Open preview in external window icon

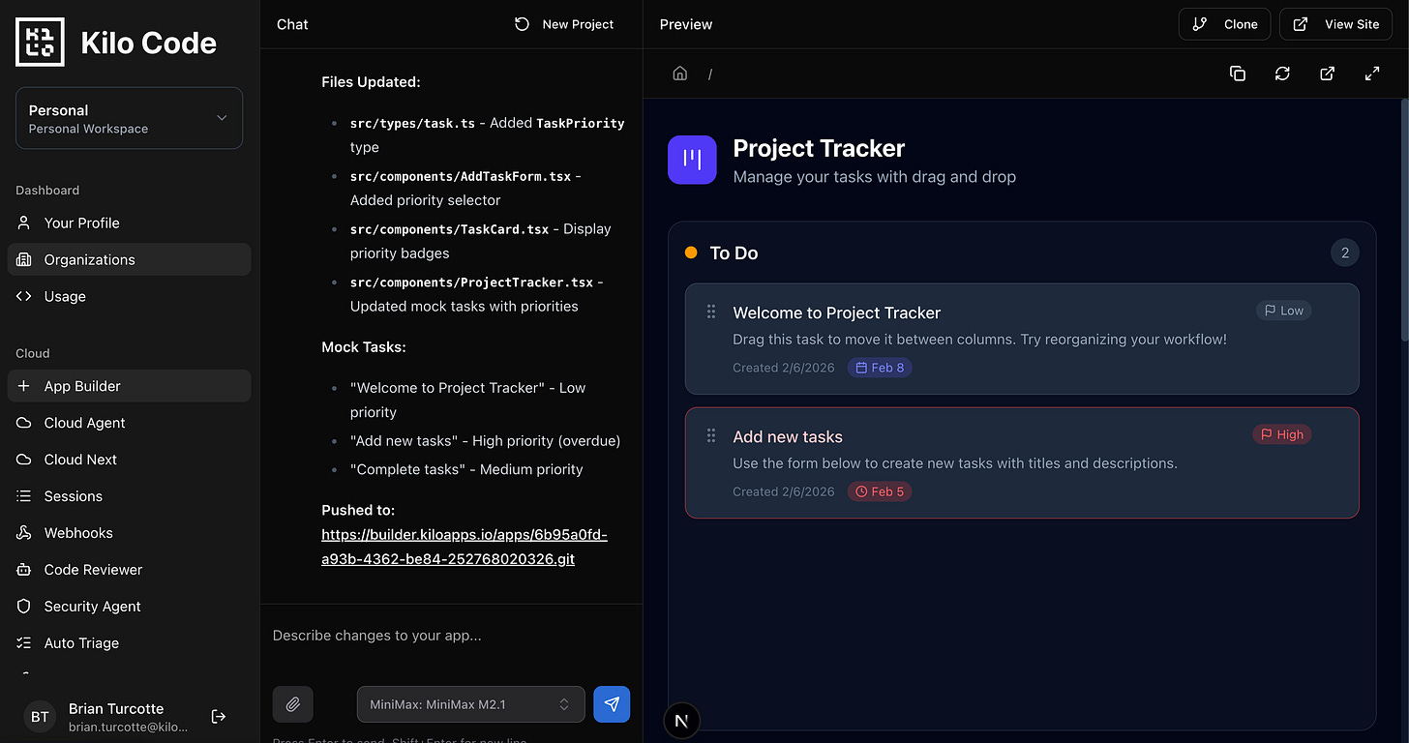pyautogui.click(x=1328, y=74)
